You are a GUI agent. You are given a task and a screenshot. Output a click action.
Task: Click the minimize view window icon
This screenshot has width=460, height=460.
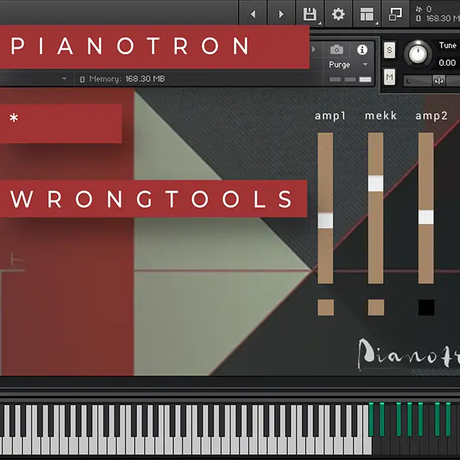coord(394,14)
